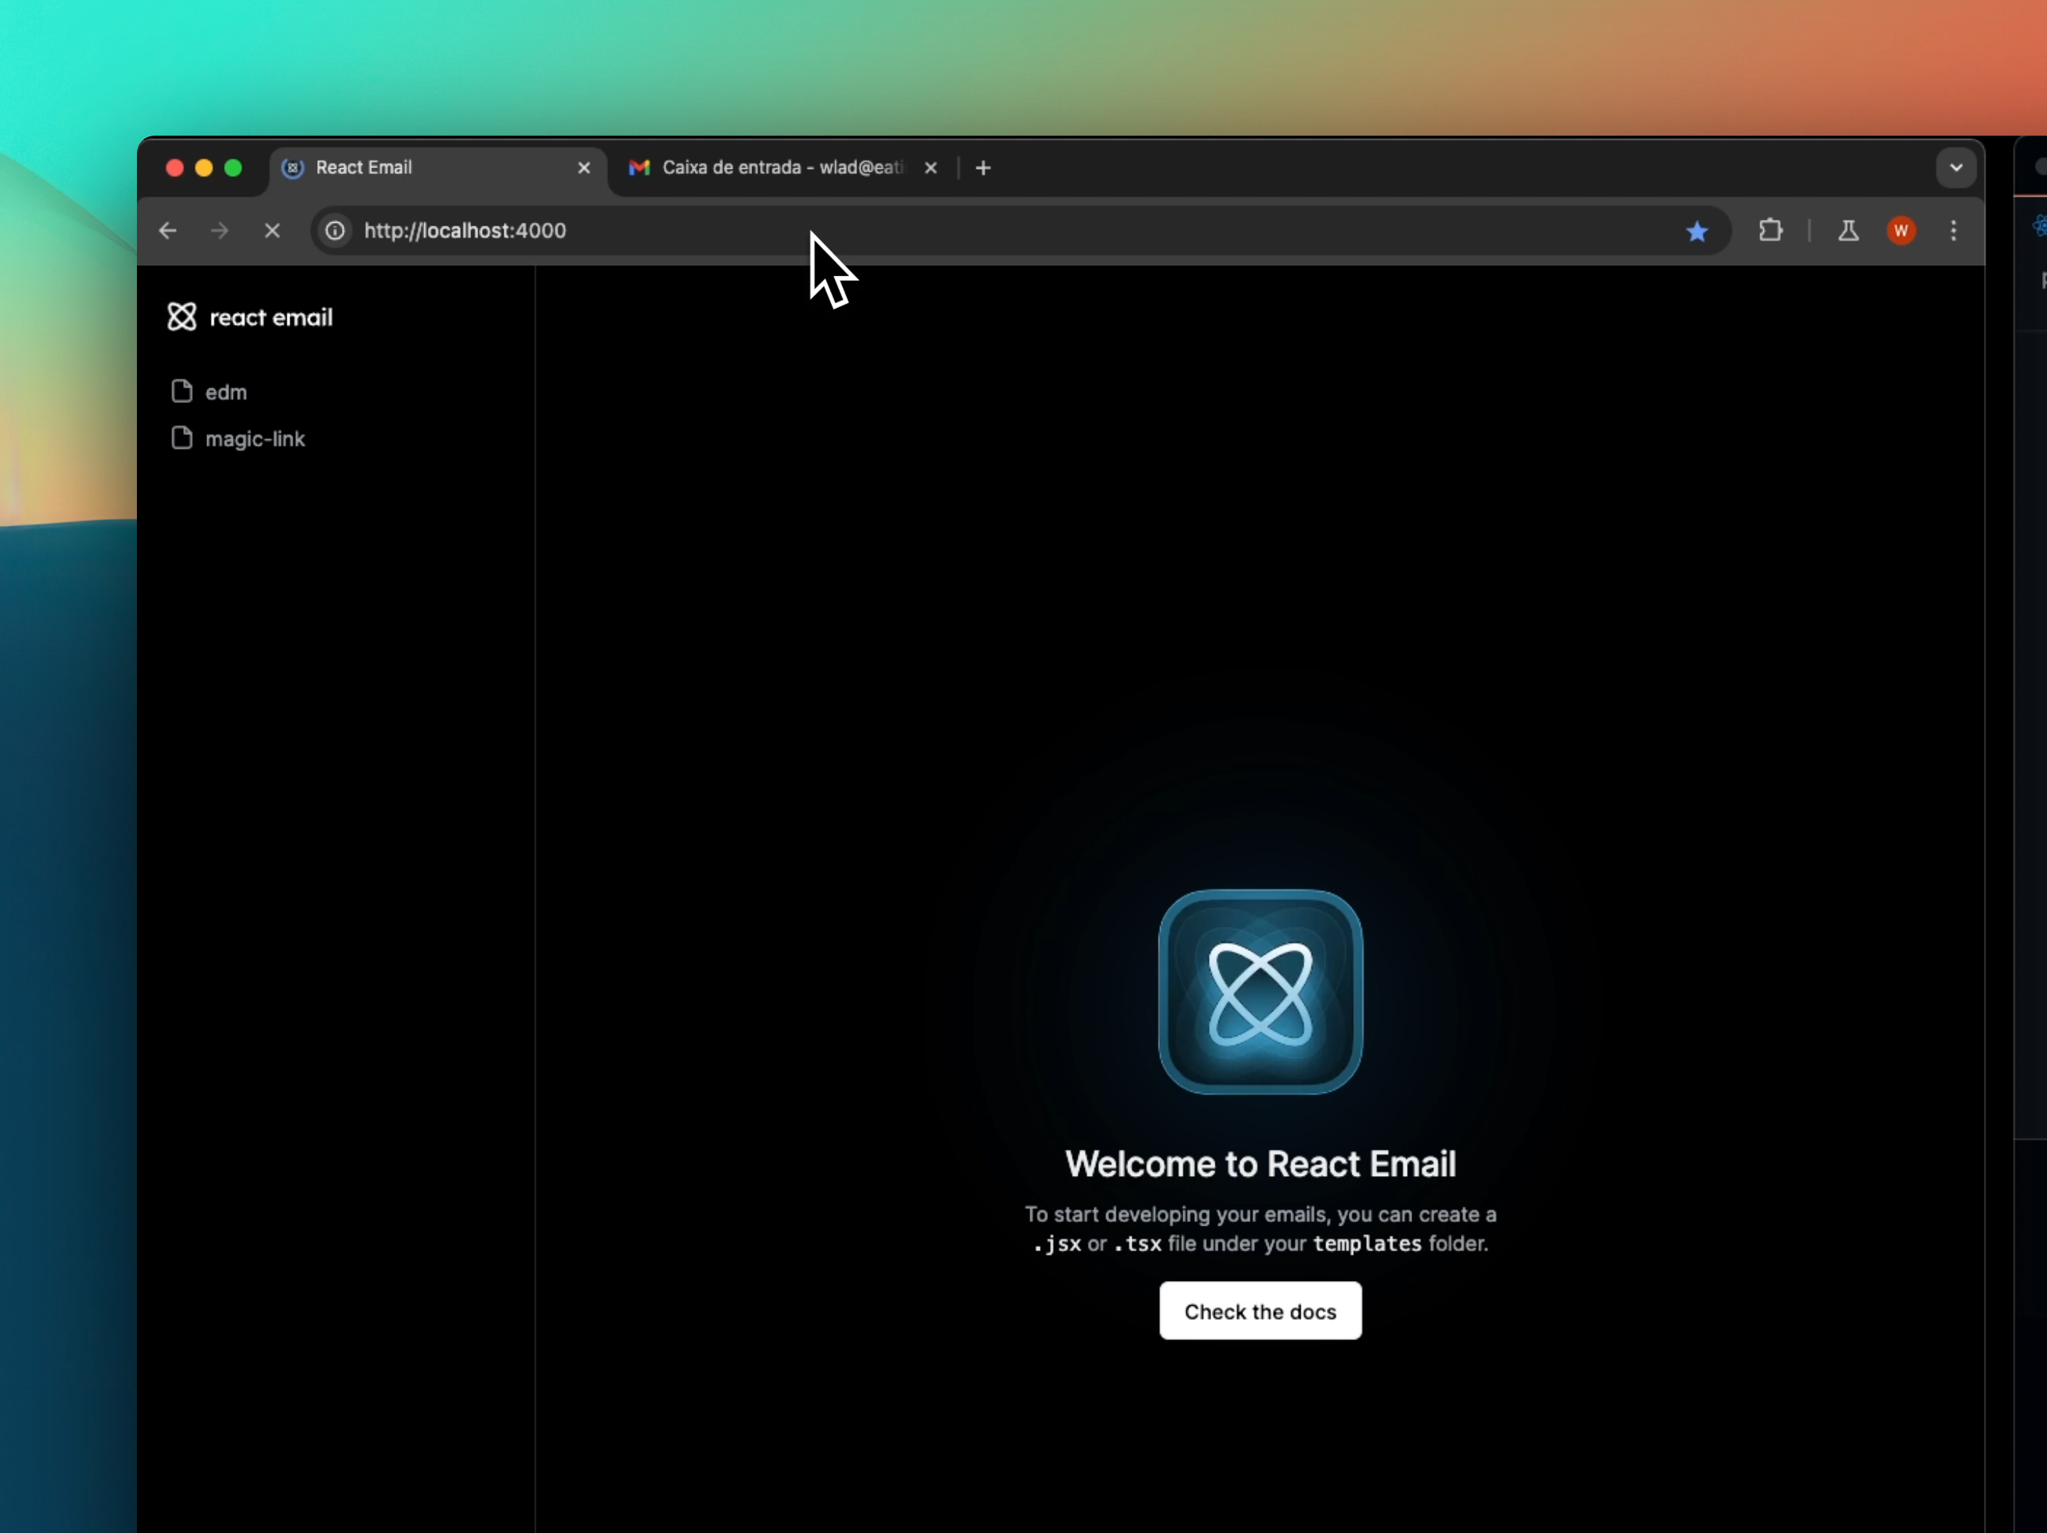Open the W profile avatar
Image resolution: width=2047 pixels, height=1533 pixels.
1901,231
